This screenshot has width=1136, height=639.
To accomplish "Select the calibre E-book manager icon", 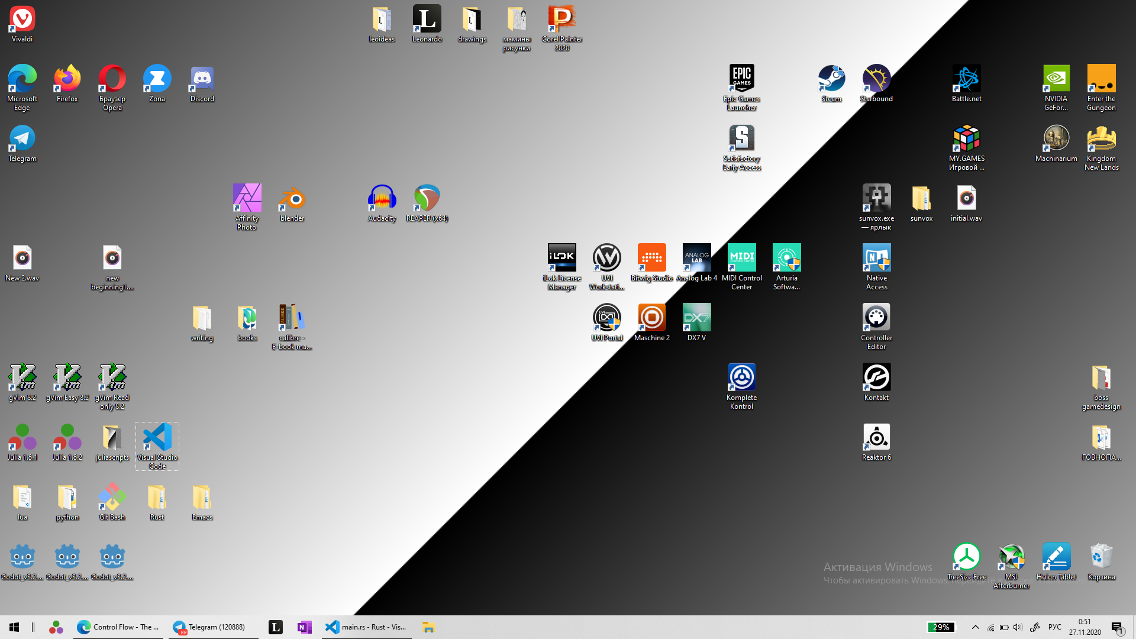I will pyautogui.click(x=292, y=327).
